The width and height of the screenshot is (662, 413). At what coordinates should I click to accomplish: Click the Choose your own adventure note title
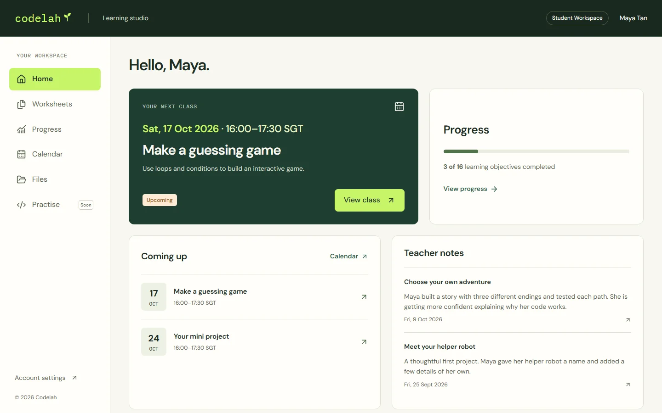point(447,282)
